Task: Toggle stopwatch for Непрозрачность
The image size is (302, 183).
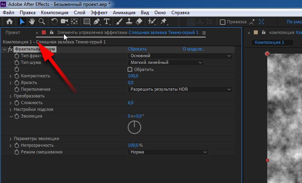Action: pyautogui.click(x=17, y=146)
